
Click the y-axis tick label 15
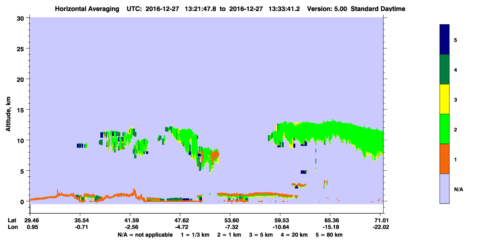(21, 110)
